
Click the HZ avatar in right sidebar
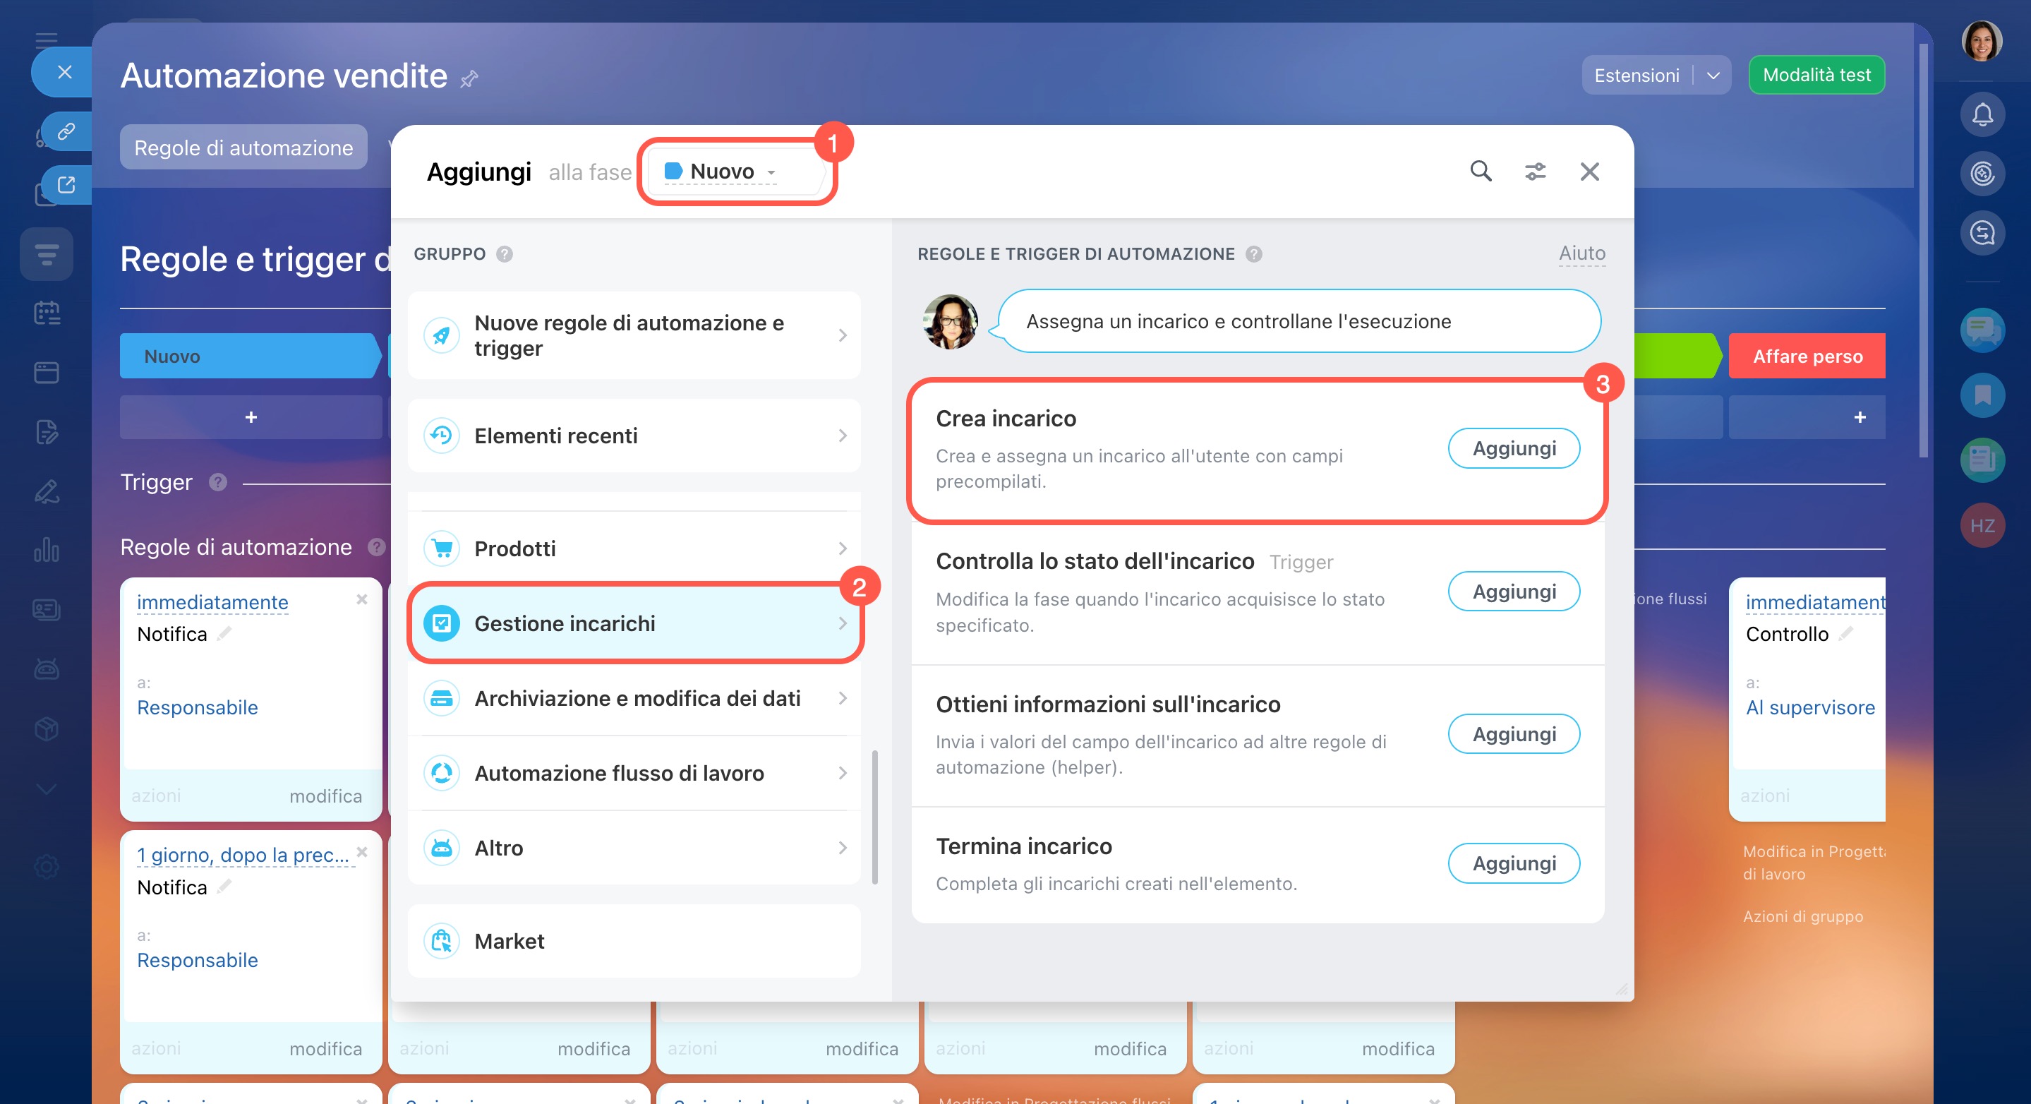1982,526
